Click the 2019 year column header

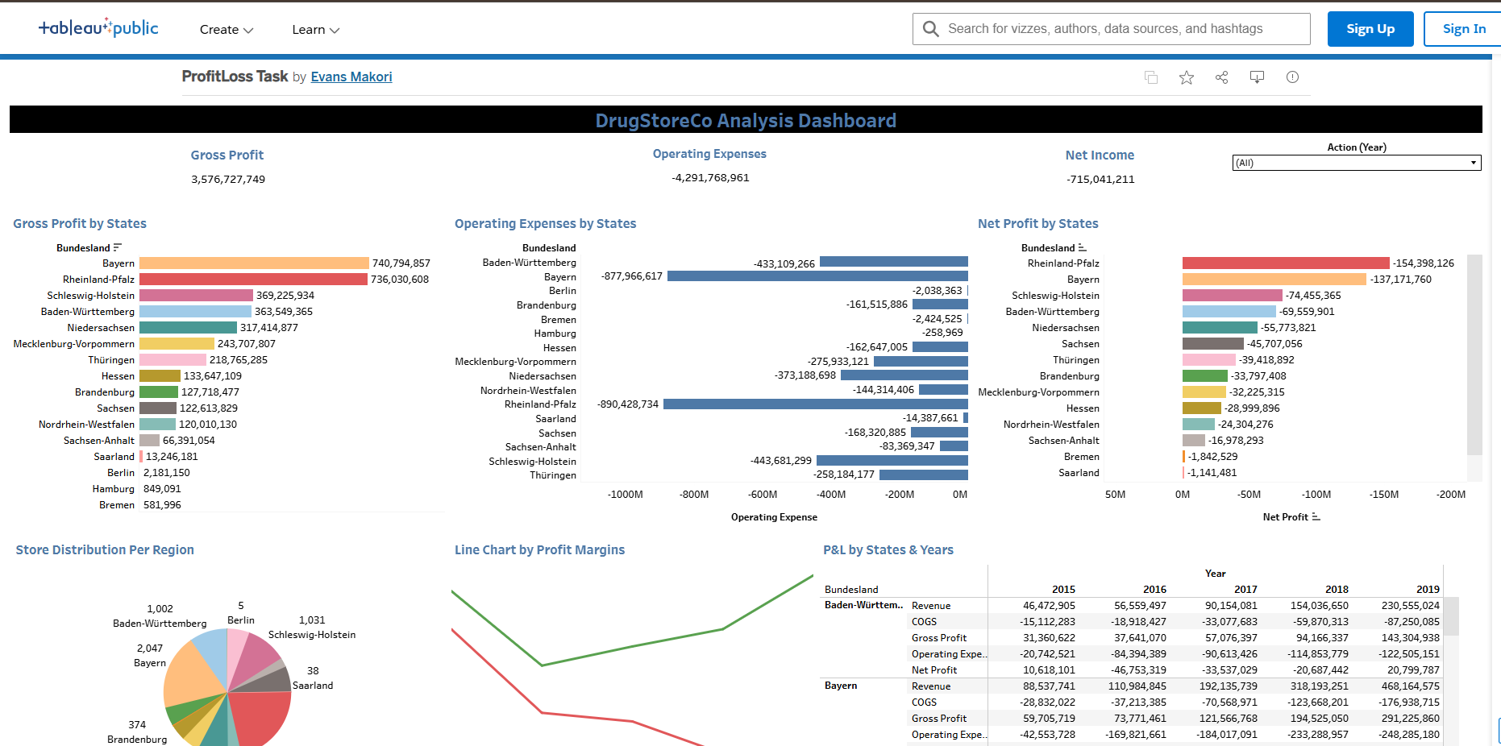pos(1428,590)
